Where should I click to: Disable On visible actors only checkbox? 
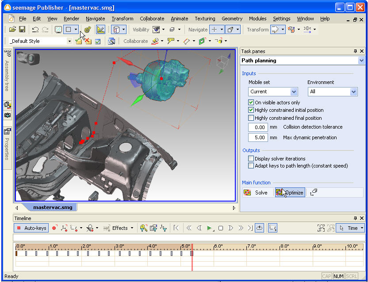click(x=251, y=103)
